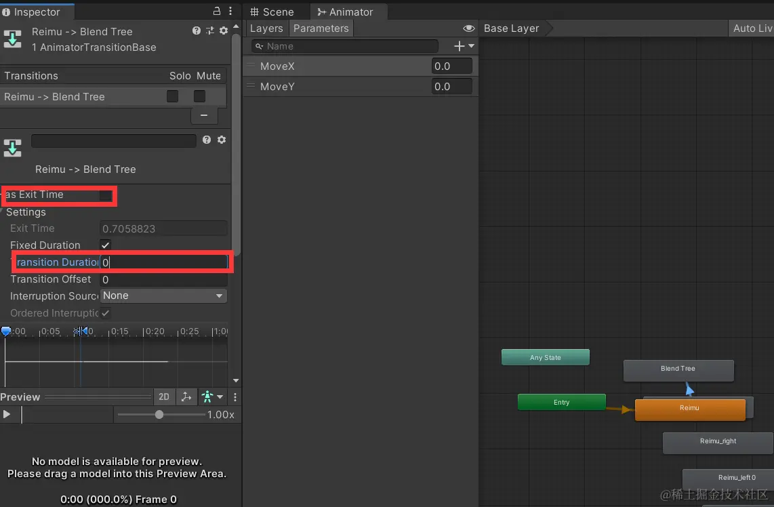Image resolution: width=774 pixels, height=507 pixels.
Task: Select the Reimu_right state node
Action: point(718,443)
